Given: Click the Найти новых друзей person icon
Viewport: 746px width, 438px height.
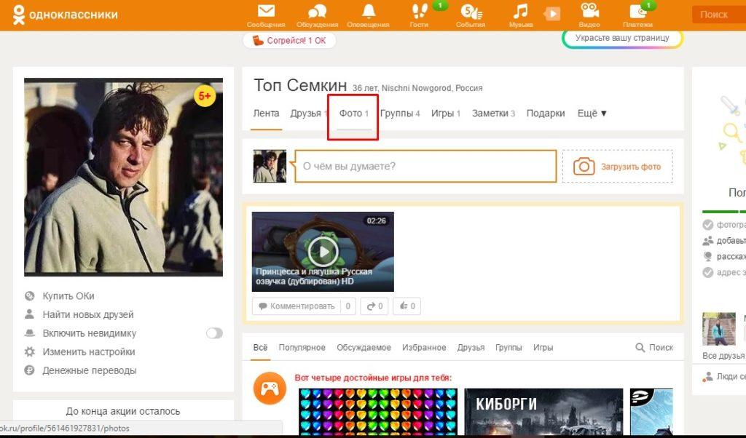Looking at the screenshot, I should [x=29, y=314].
